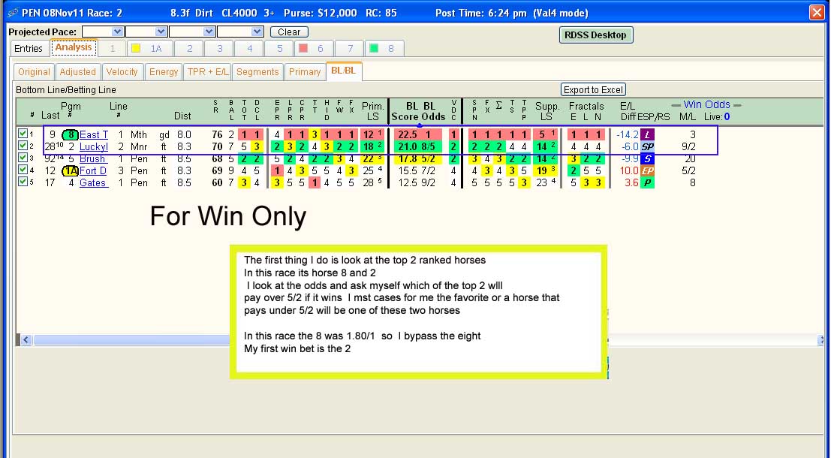The image size is (831, 458).
Task: Toggle the checkbox for row 1
Action: (x=23, y=133)
